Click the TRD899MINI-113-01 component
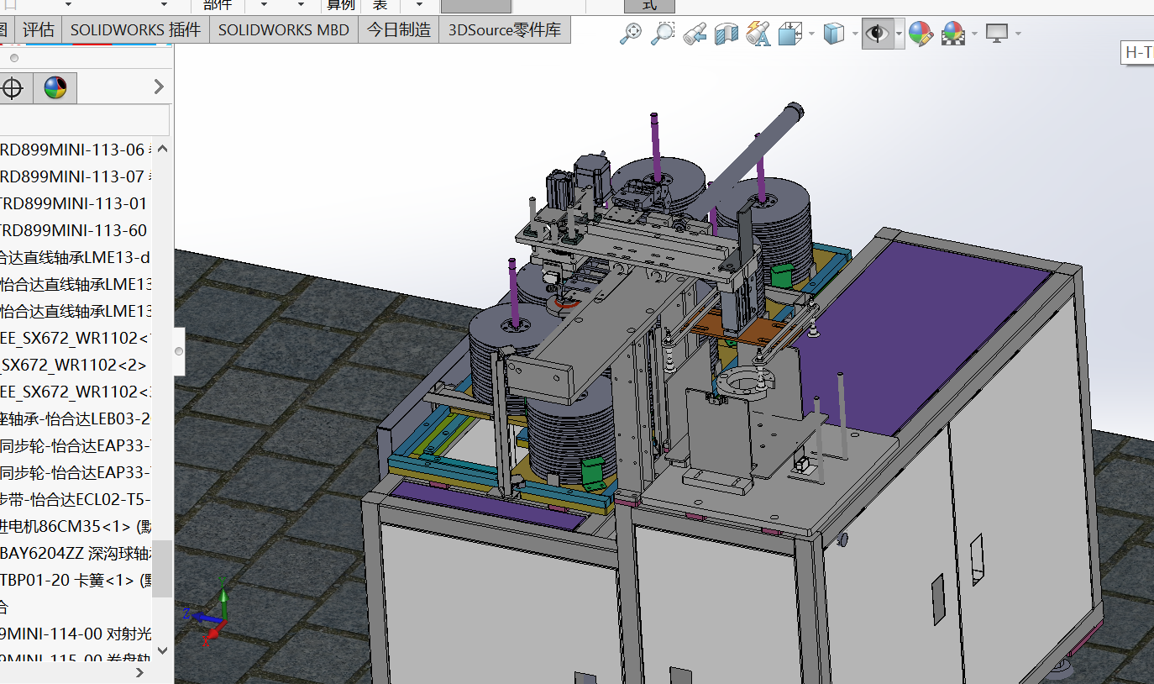The height and width of the screenshot is (684, 1154). point(76,204)
